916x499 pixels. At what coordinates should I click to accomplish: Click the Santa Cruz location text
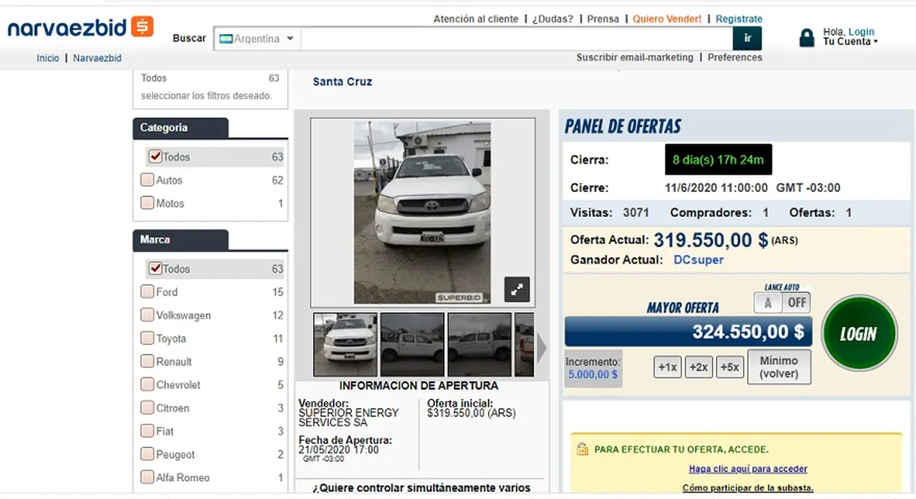tap(342, 82)
